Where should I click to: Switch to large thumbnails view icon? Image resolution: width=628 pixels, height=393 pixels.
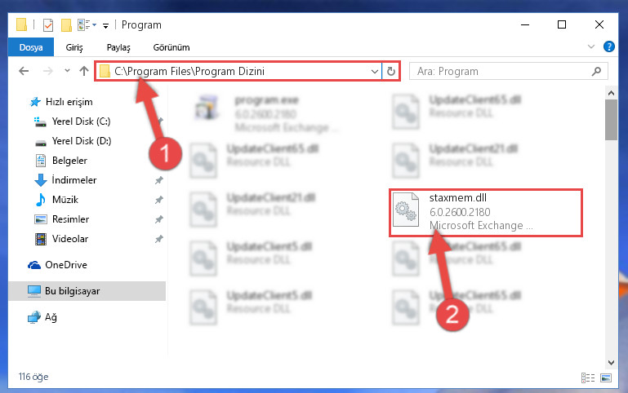coord(606,378)
